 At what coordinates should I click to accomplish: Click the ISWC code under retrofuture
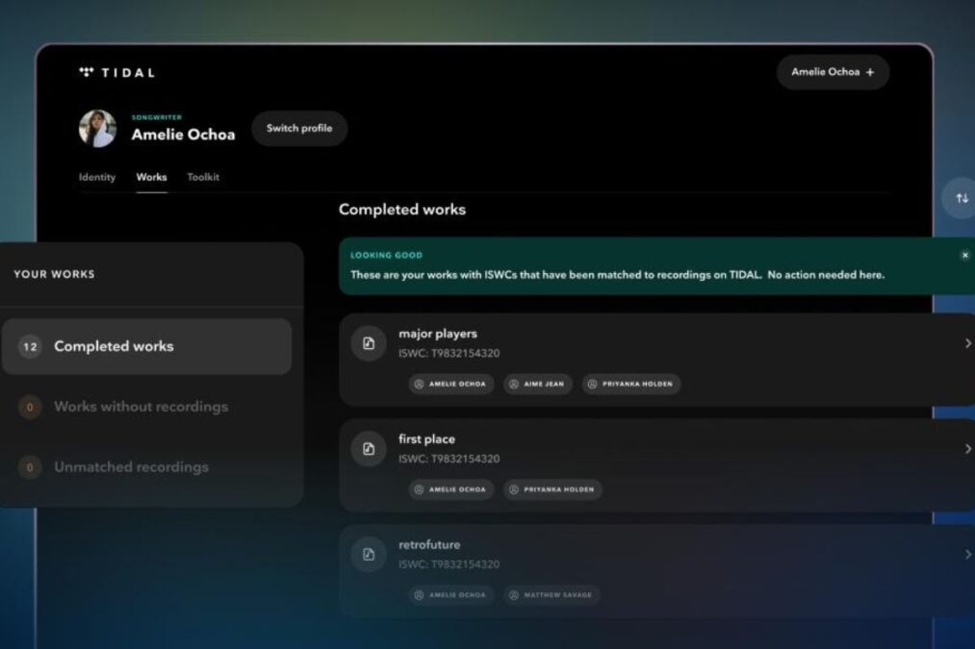pos(449,564)
